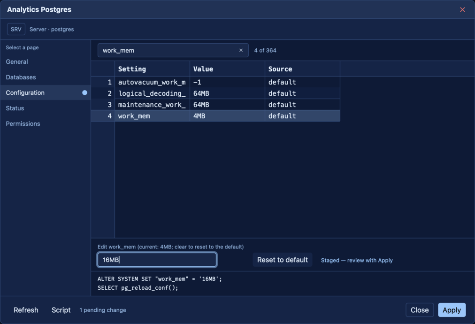Click the 'Select a page' heading
475x324 pixels.
pos(22,47)
